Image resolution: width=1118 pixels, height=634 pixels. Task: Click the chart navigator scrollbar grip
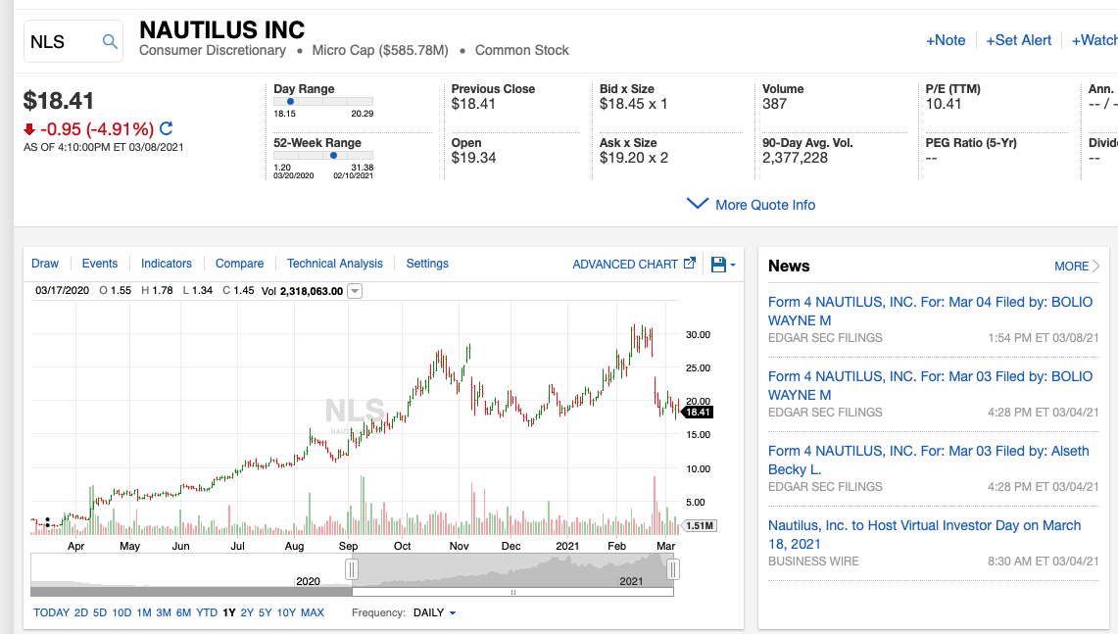pos(512,592)
